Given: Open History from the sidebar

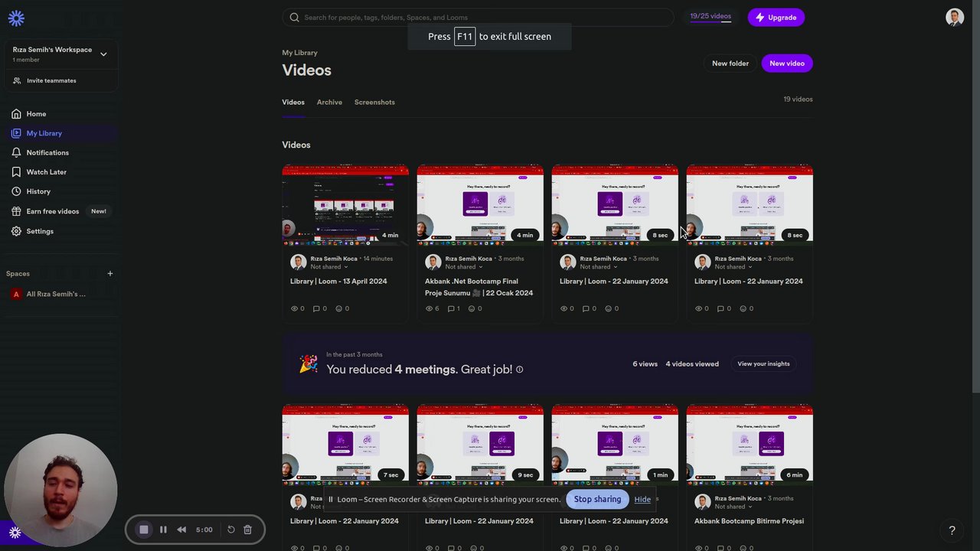Looking at the screenshot, I should tap(38, 191).
